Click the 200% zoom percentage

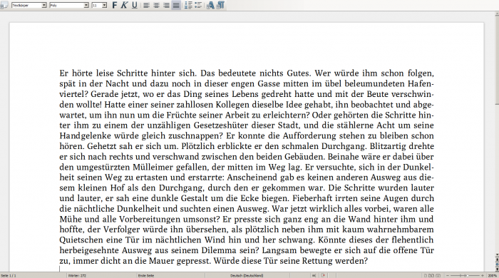493,275
